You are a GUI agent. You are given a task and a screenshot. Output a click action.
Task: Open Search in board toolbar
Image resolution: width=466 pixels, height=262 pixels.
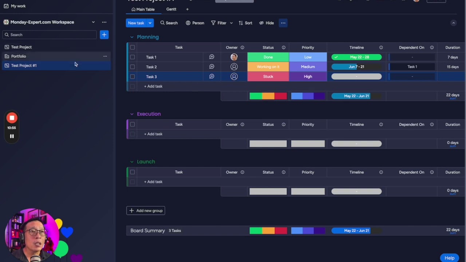coord(169,23)
